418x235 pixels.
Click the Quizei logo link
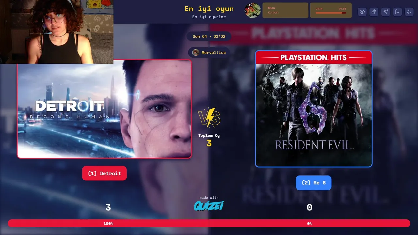[209, 206]
